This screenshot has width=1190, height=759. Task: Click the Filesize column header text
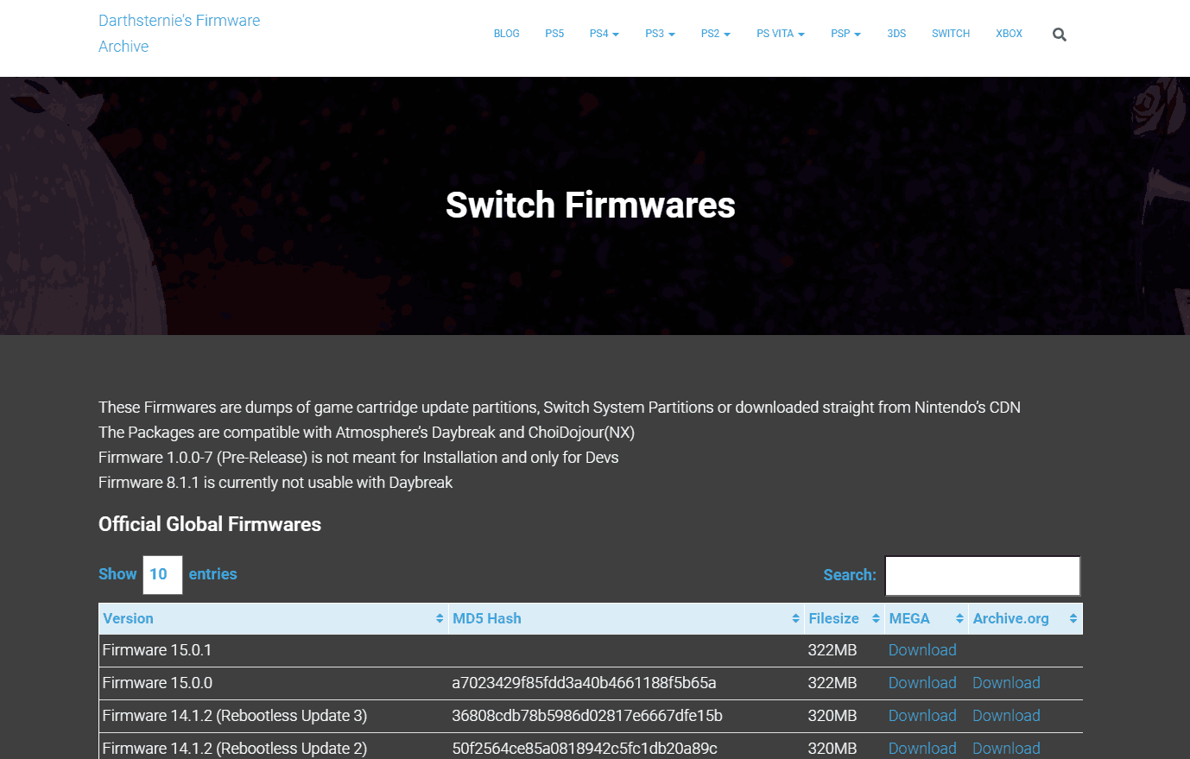(x=833, y=618)
